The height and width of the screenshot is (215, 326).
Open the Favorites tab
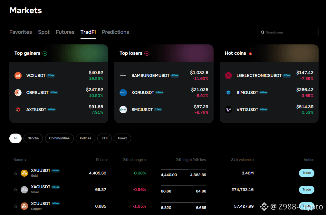tap(21, 32)
